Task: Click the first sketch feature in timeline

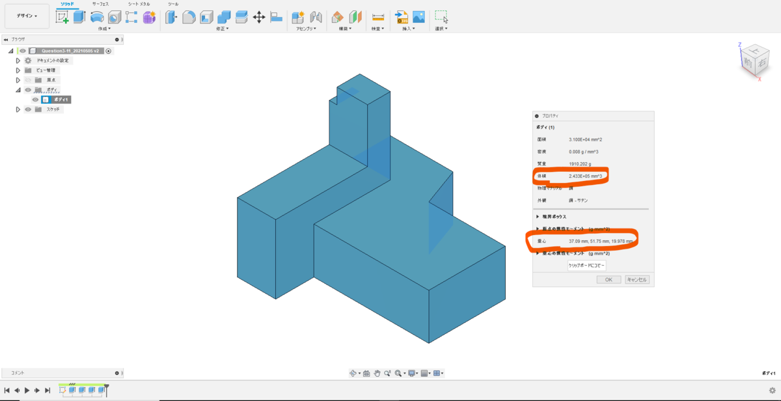Action: (62, 390)
